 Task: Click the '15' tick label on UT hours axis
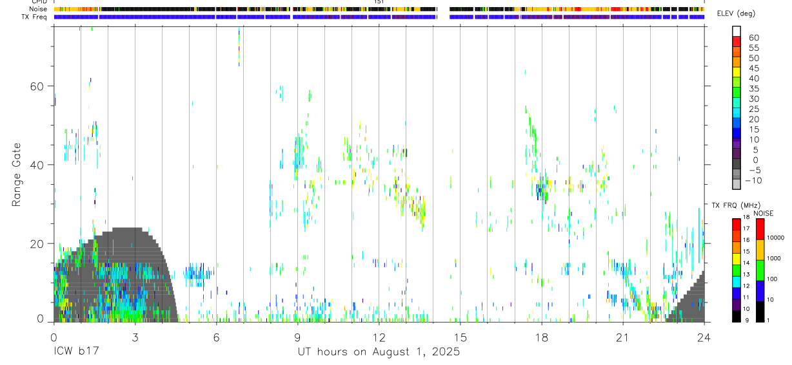click(460, 337)
